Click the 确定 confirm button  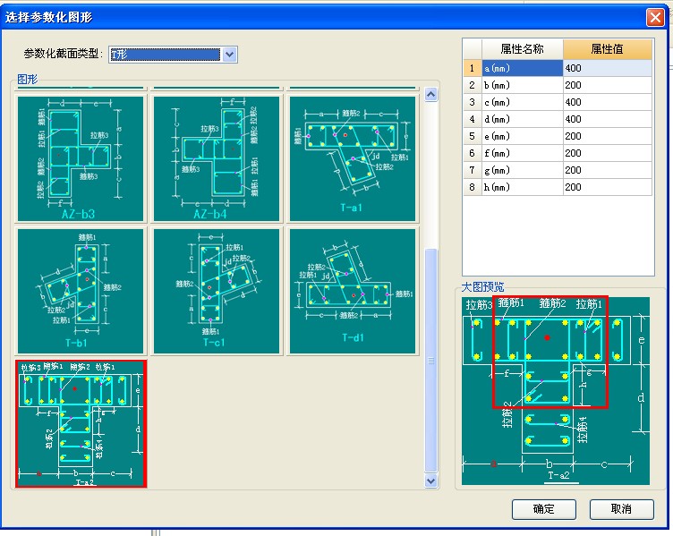(x=544, y=509)
